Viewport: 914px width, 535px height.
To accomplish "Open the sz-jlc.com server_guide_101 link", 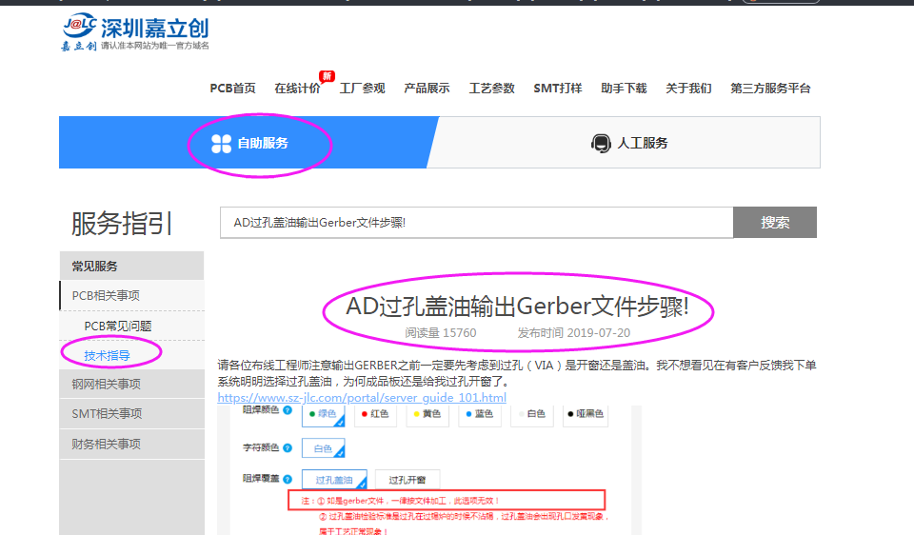I will coord(362,398).
